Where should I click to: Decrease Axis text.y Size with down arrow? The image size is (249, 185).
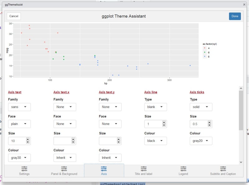[x=119, y=142]
